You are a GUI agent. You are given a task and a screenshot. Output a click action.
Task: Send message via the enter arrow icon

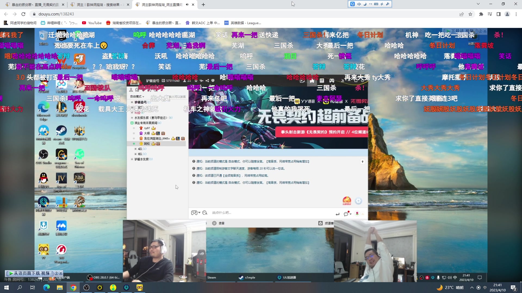(x=338, y=214)
